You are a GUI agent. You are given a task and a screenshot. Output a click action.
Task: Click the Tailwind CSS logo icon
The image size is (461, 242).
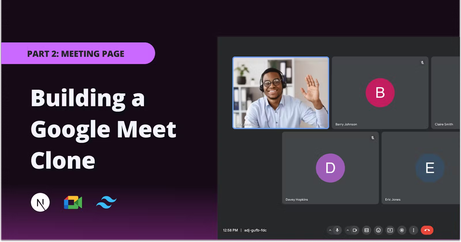point(106,202)
